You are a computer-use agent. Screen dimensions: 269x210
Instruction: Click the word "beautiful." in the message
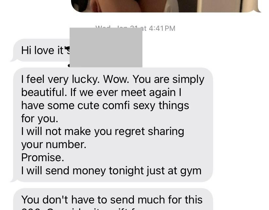point(44,92)
